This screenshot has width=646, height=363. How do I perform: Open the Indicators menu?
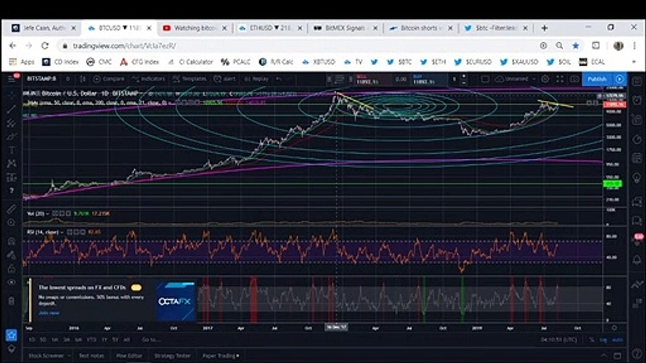tap(148, 79)
